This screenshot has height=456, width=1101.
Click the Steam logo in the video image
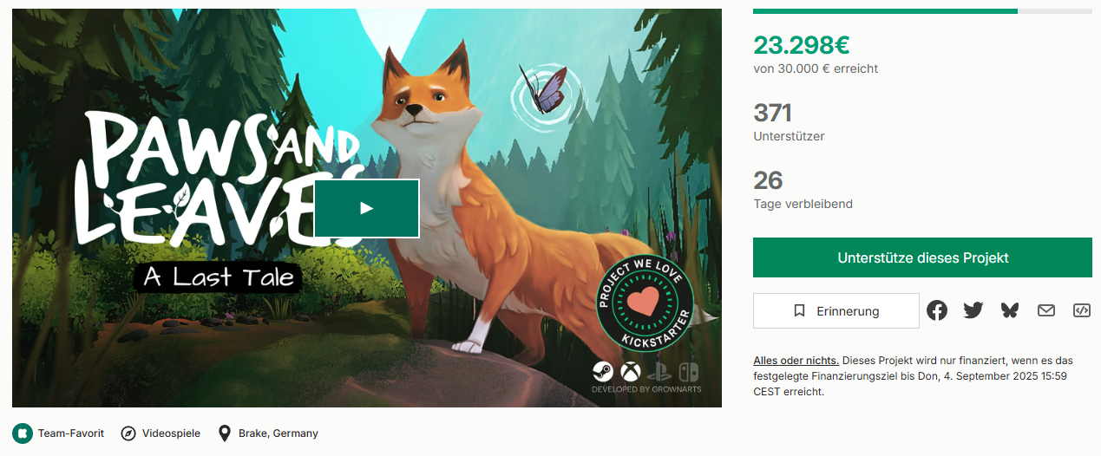(x=602, y=372)
